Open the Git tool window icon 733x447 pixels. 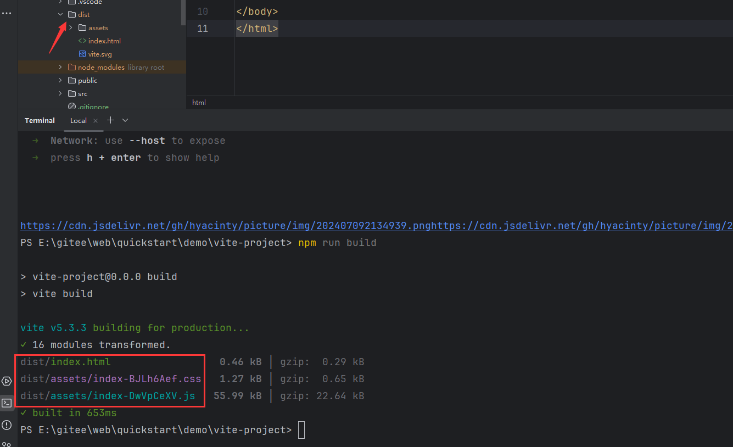pyautogui.click(x=7, y=444)
